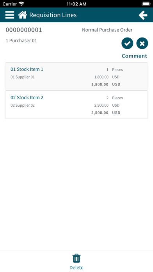Select 01 Supplier 01 text
This screenshot has height=272, width=153.
coord(23,77)
